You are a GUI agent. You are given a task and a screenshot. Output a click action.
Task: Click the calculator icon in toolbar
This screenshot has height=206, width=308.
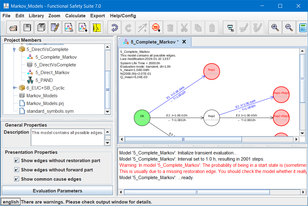tap(302, 28)
